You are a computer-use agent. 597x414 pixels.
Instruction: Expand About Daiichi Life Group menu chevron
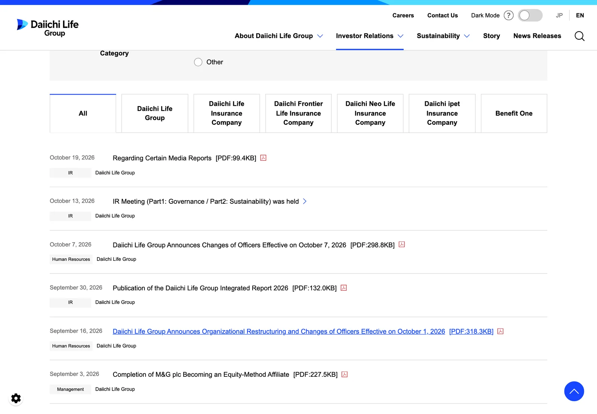click(x=320, y=36)
